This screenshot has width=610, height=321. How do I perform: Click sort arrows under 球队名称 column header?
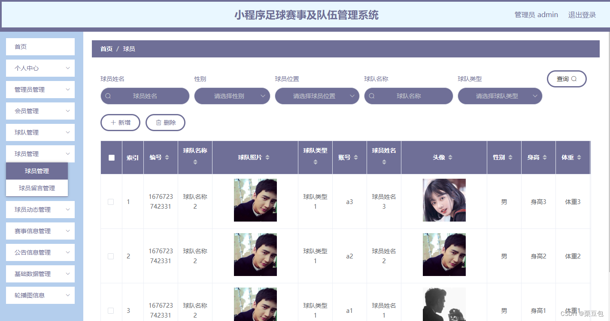(x=195, y=162)
